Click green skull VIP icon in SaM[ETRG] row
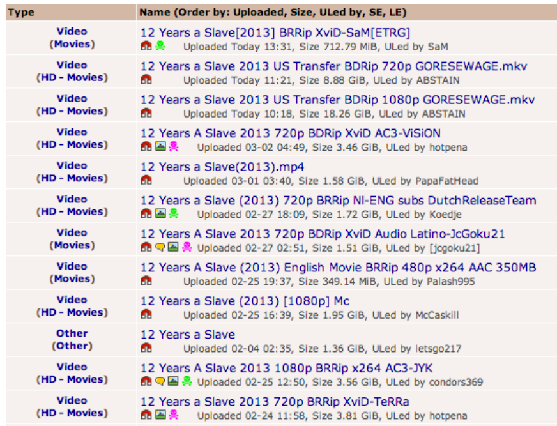557x426 pixels. click(x=160, y=46)
